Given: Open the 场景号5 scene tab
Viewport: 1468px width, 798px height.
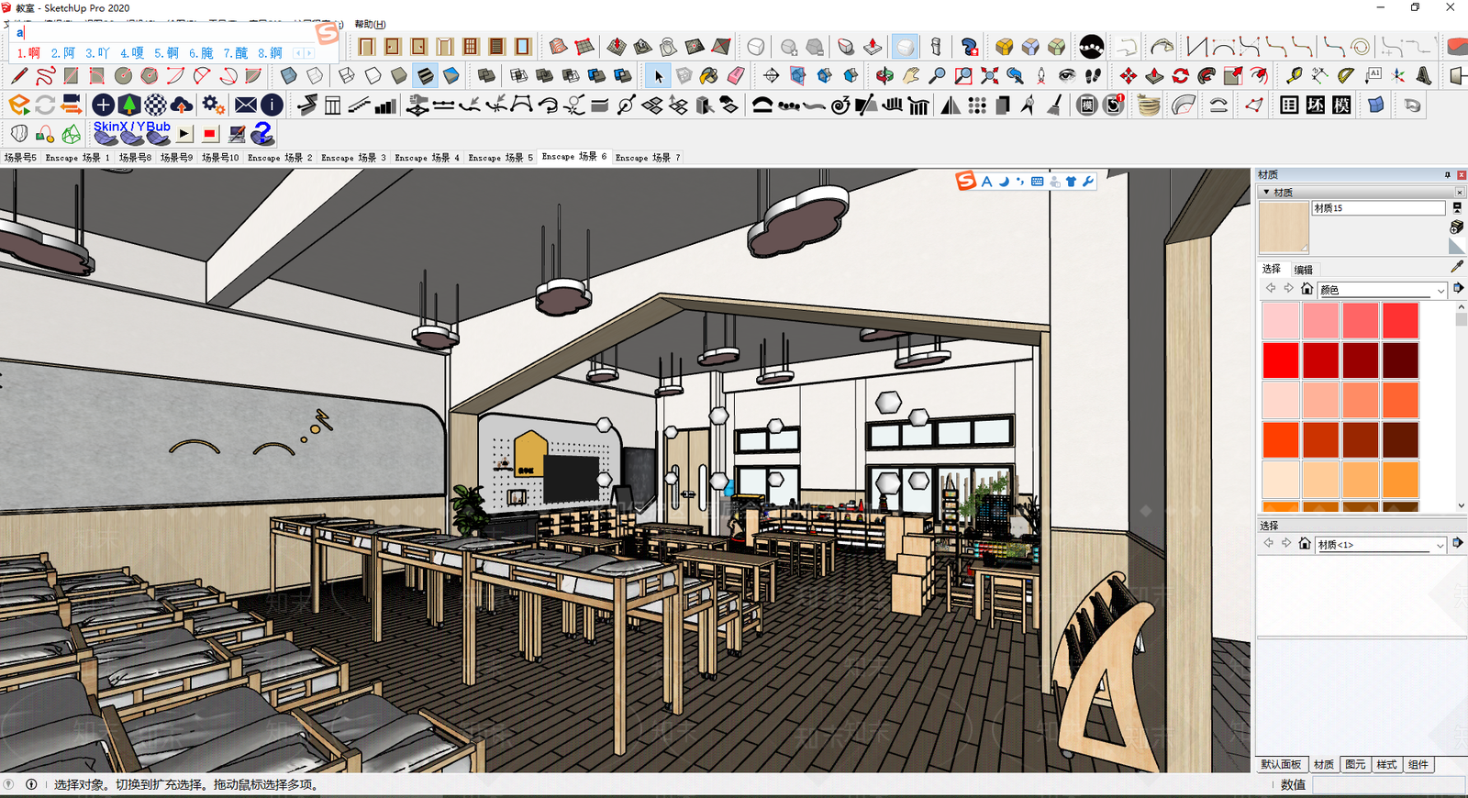Looking at the screenshot, I should (20, 158).
